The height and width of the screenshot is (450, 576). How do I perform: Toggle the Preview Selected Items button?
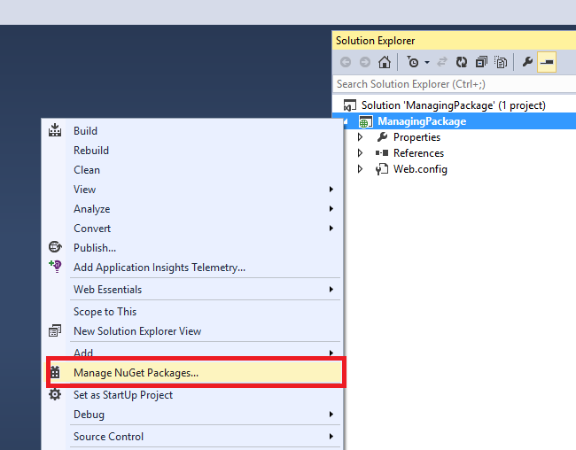coord(546,62)
